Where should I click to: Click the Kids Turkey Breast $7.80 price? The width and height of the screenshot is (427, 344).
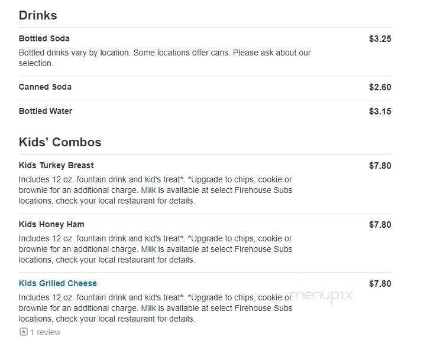(x=380, y=166)
